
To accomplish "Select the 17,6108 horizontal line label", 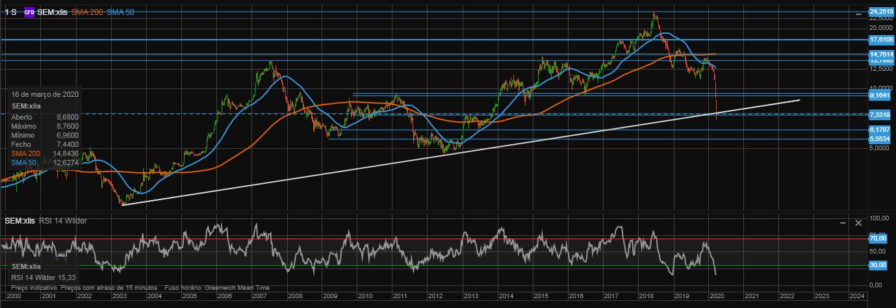I will click(x=882, y=40).
